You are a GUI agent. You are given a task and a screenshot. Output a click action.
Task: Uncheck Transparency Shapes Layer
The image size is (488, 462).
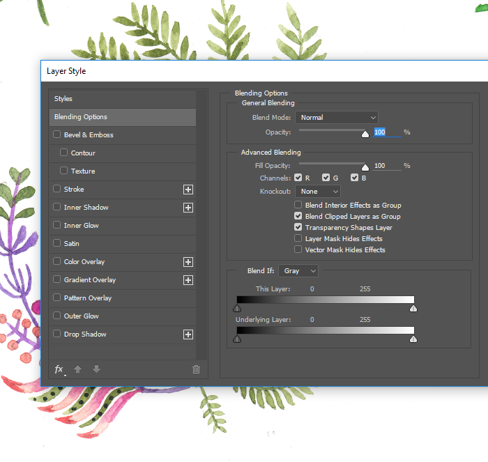[x=298, y=228]
